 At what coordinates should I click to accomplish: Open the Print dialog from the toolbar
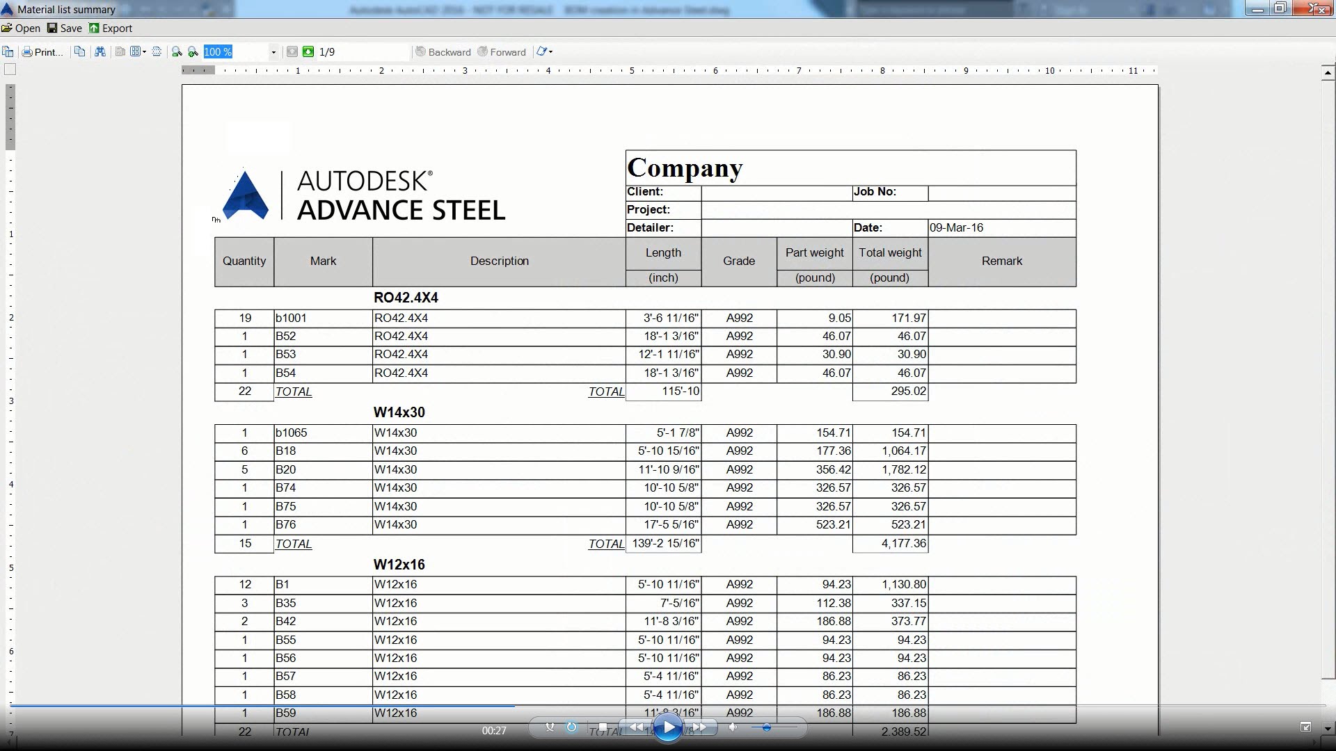42,51
